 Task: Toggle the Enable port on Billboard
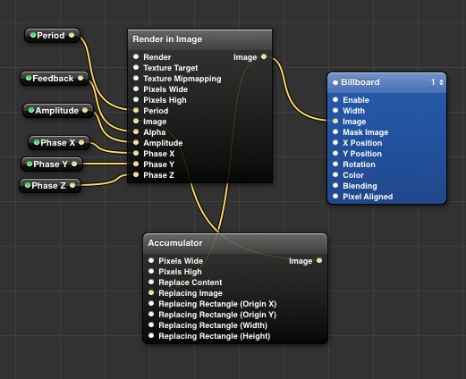click(x=335, y=99)
